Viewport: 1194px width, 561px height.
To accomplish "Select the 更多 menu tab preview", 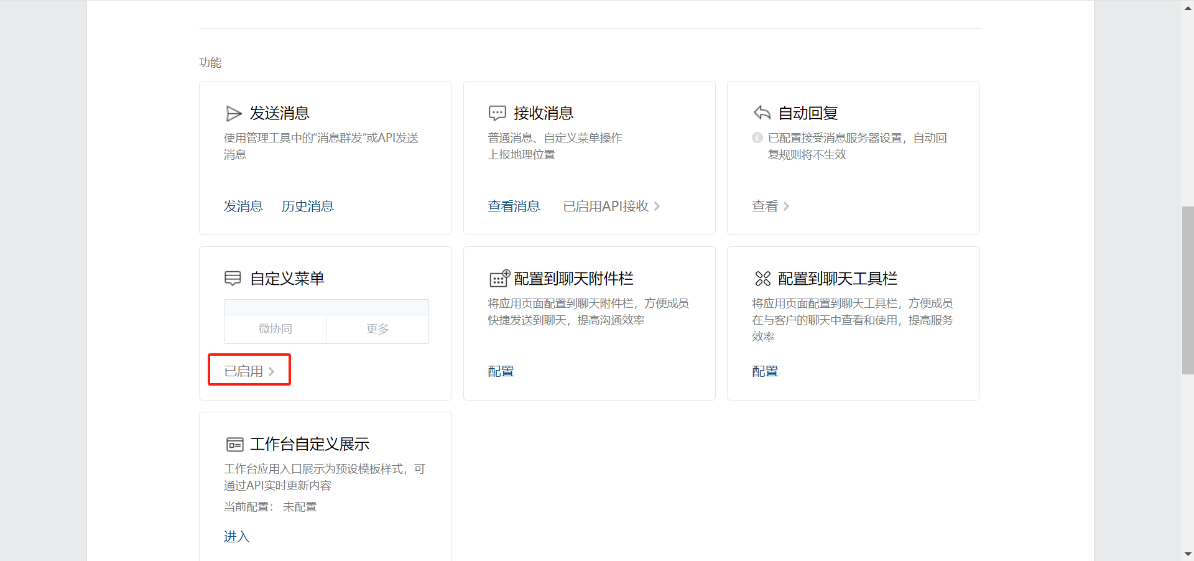I will tap(377, 329).
